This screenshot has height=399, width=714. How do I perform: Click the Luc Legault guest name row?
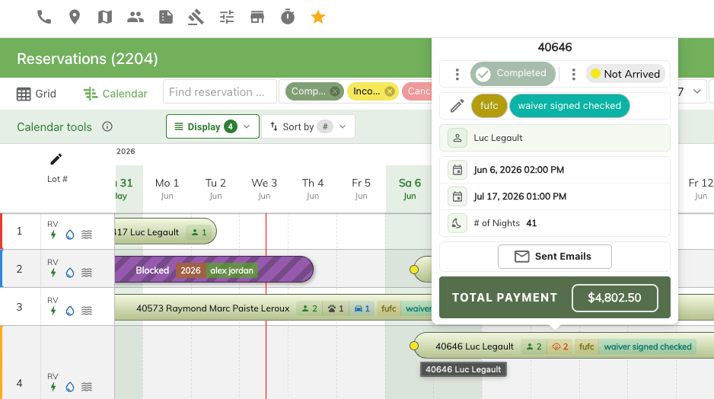coord(555,138)
